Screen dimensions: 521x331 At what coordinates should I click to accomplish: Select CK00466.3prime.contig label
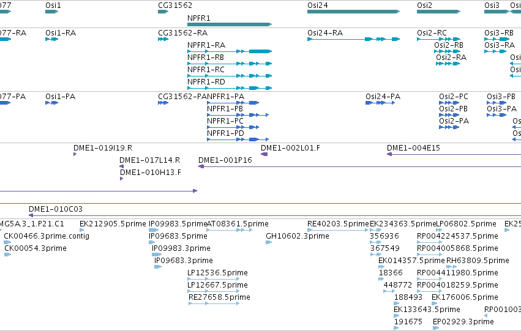click(47, 236)
